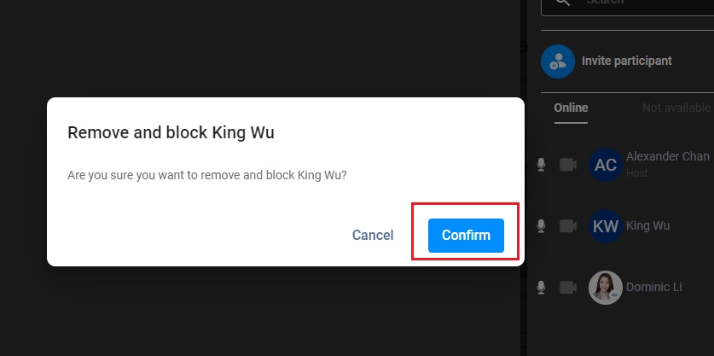Viewport: 714px width, 356px height.
Task: Click the search magnifier icon
Action: [563, 2]
